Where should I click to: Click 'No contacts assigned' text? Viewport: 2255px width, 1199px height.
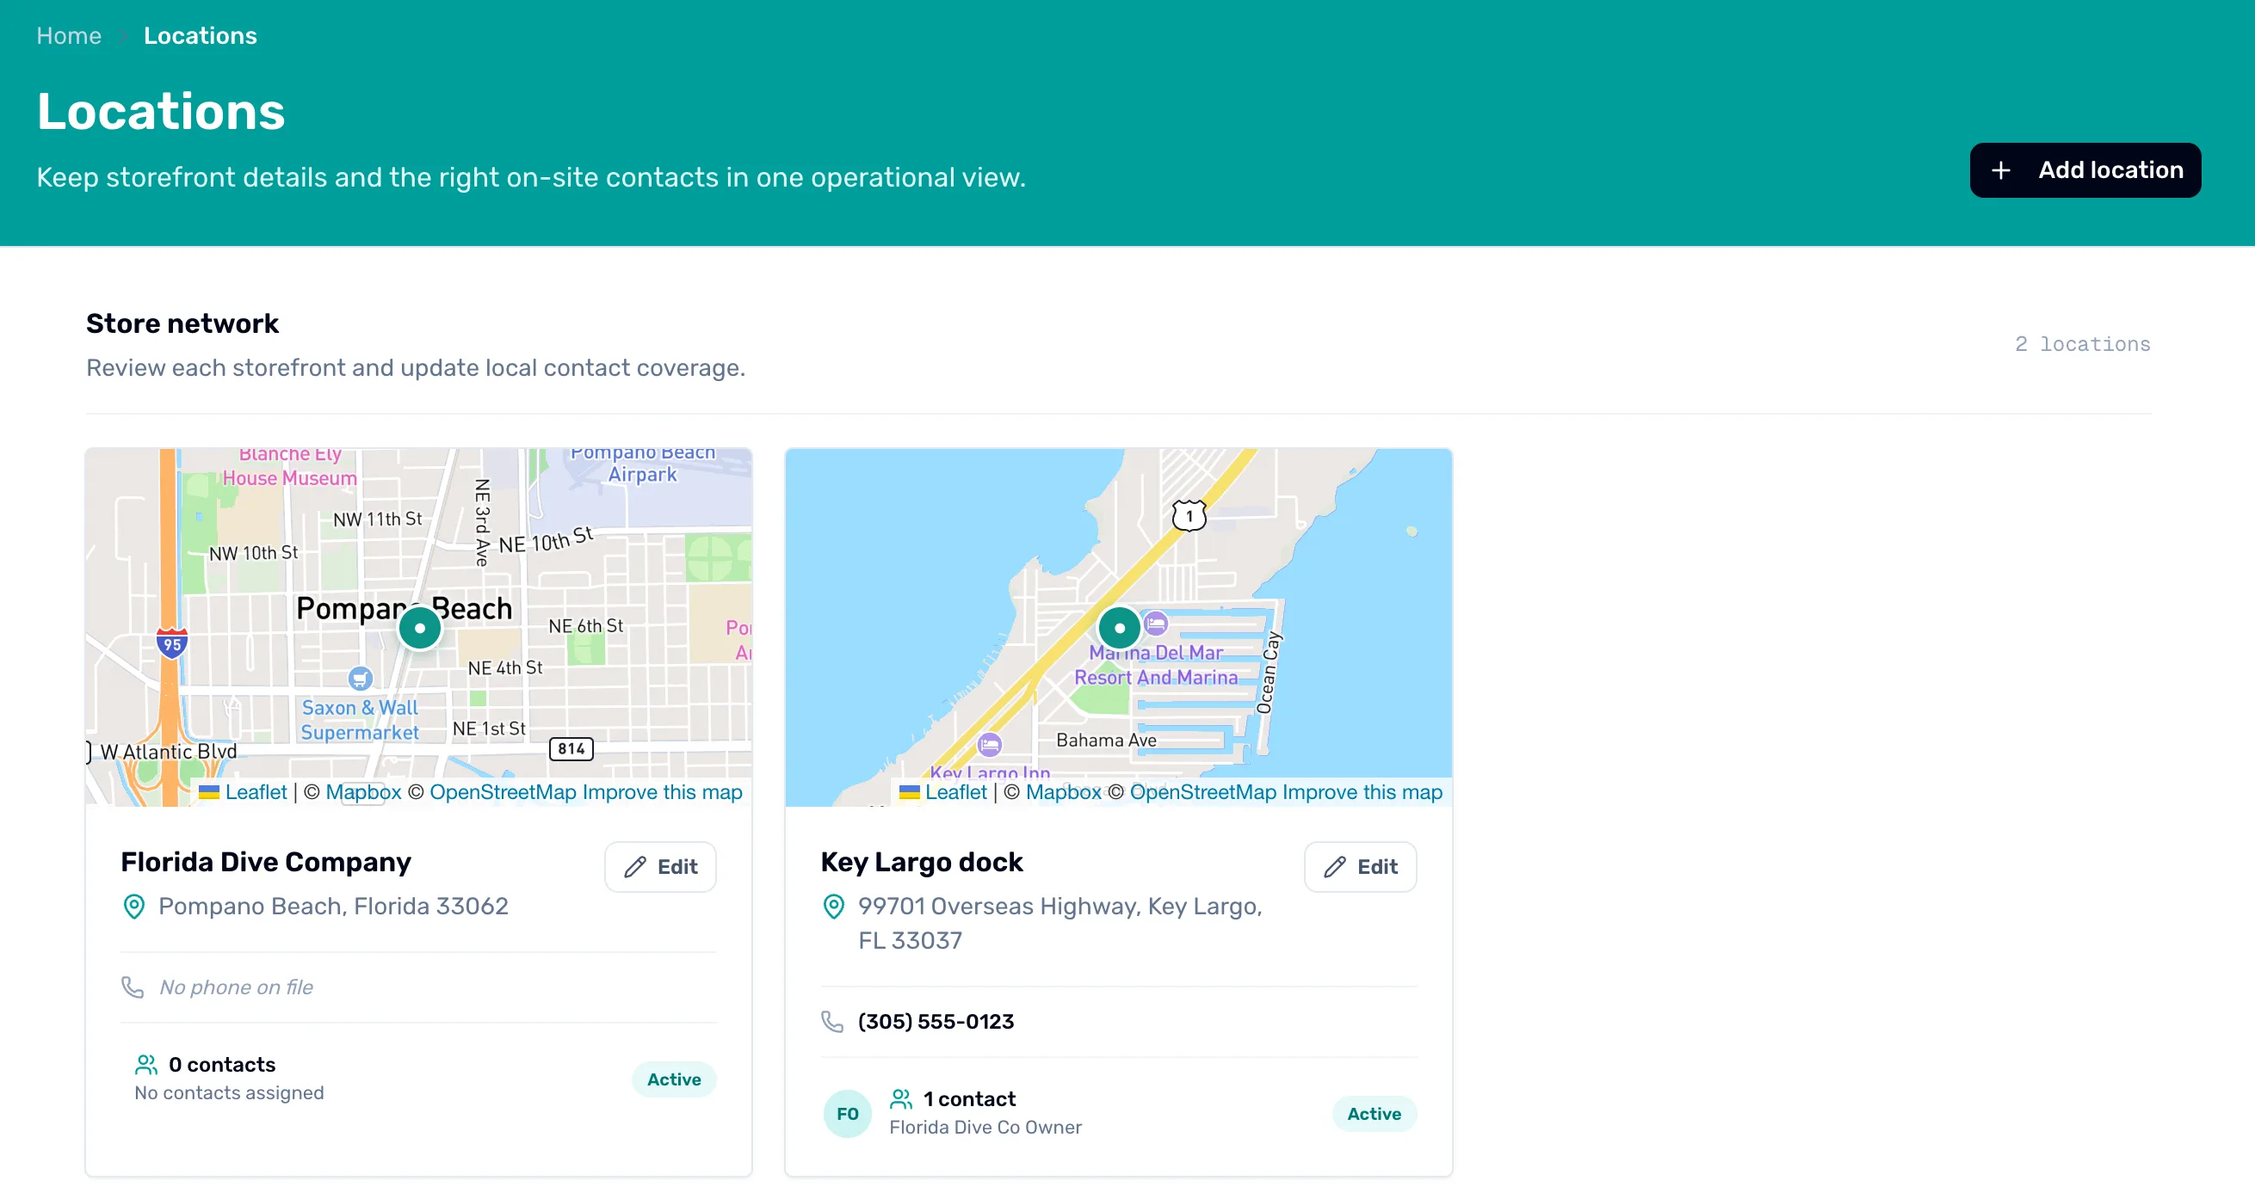tap(229, 1093)
